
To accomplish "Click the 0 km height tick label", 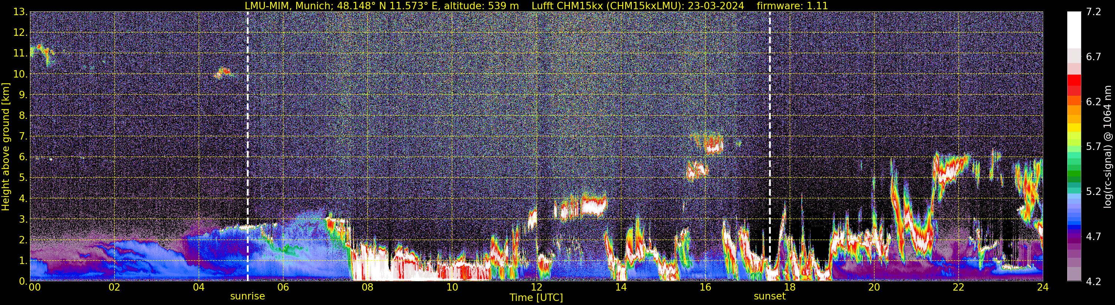I will point(23,281).
